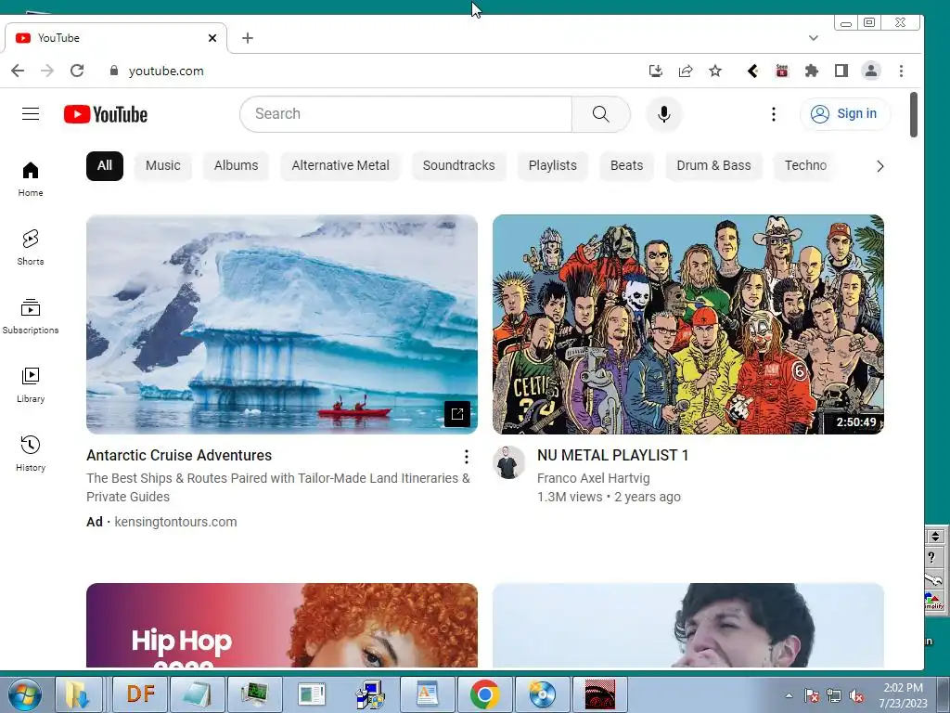The height and width of the screenshot is (713, 950).
Task: Click the browser forward arrow
Action: (47, 71)
